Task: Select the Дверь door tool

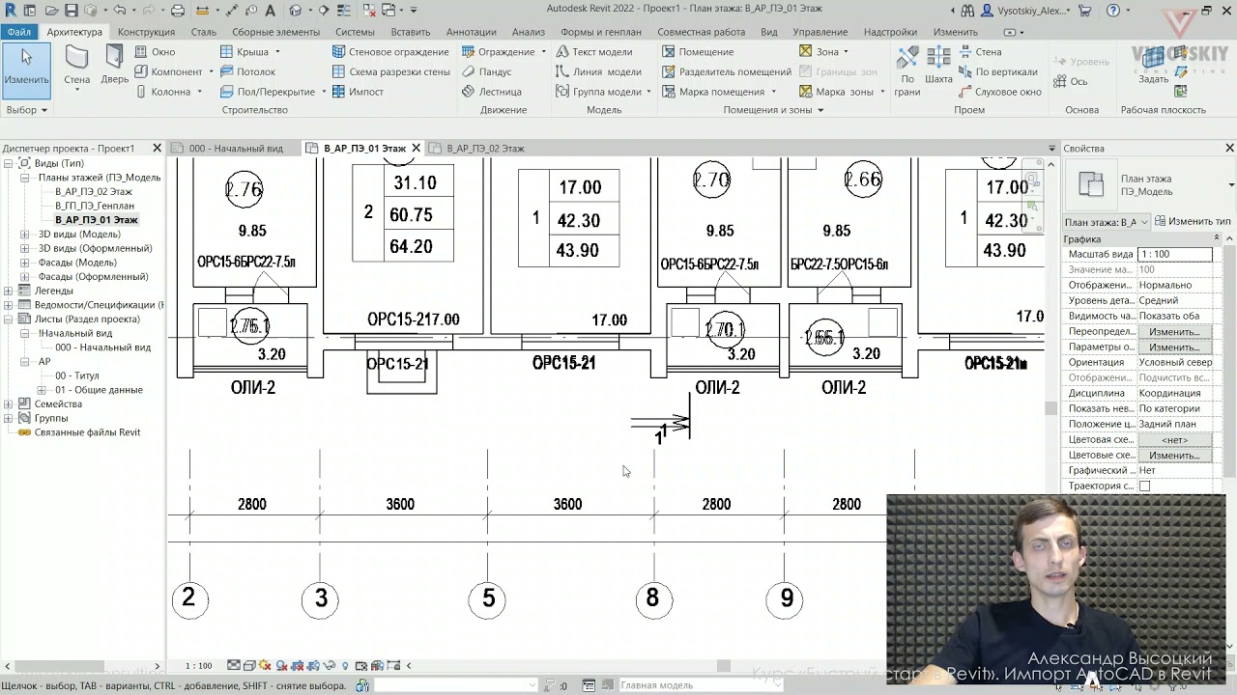Action: tap(115, 66)
